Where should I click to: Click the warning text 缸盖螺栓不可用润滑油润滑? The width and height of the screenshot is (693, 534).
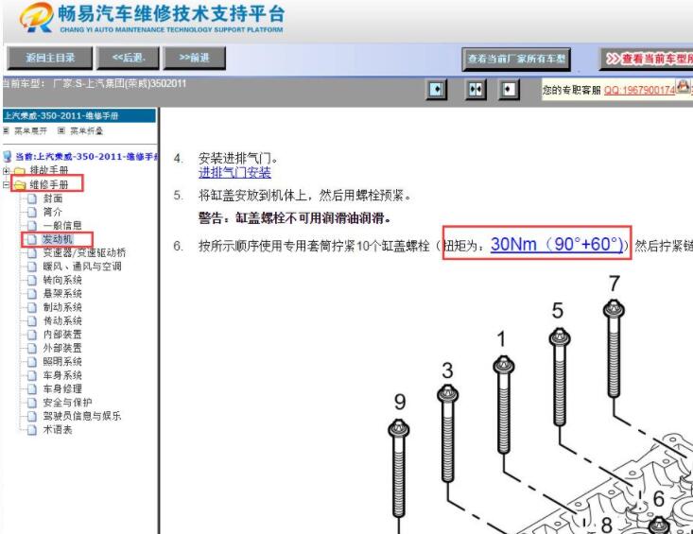click(294, 218)
